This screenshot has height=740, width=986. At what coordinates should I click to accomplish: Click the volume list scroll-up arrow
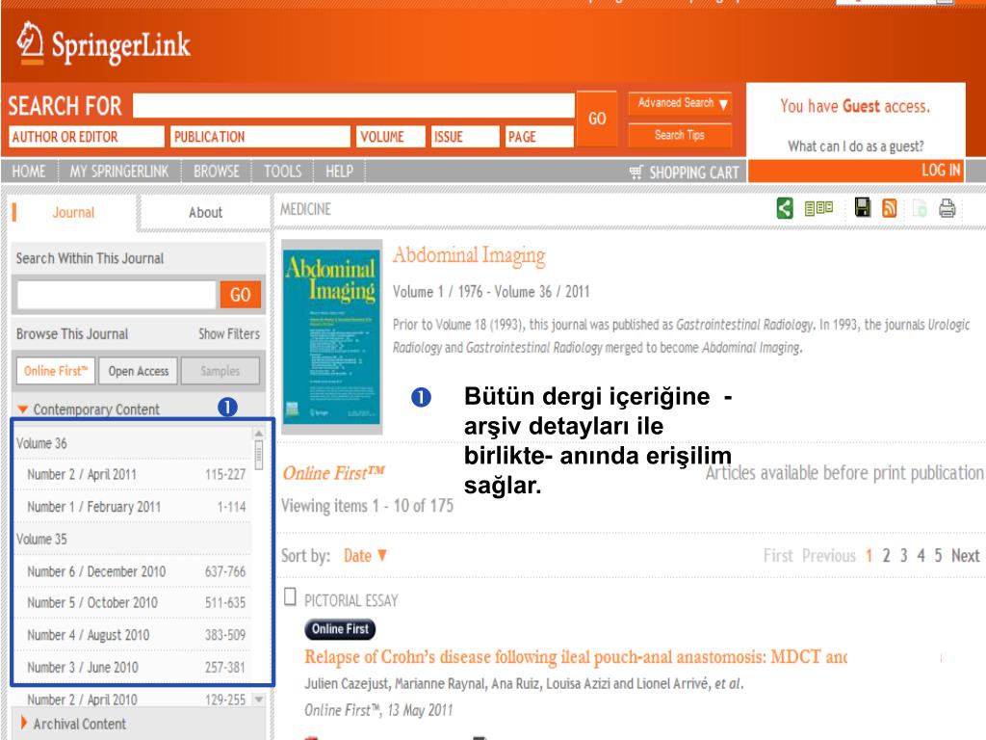[258, 433]
